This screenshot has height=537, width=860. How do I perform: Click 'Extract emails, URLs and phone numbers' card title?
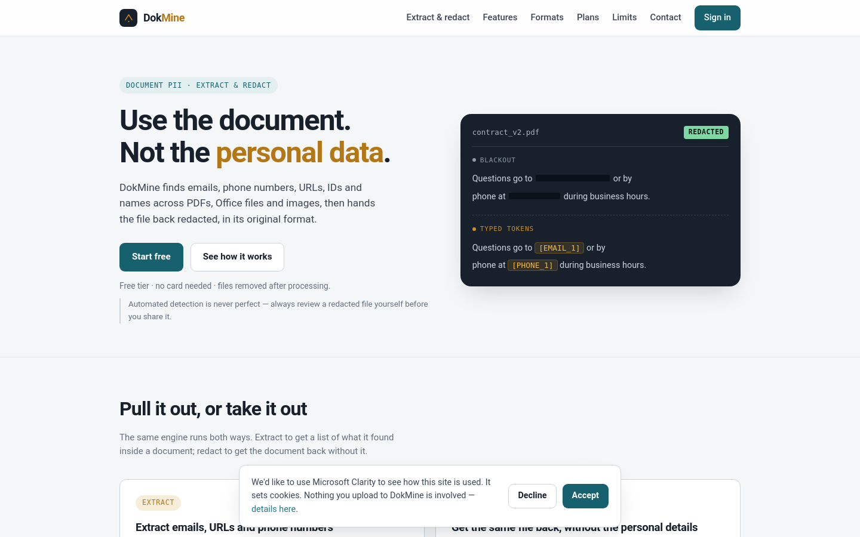[x=234, y=527]
